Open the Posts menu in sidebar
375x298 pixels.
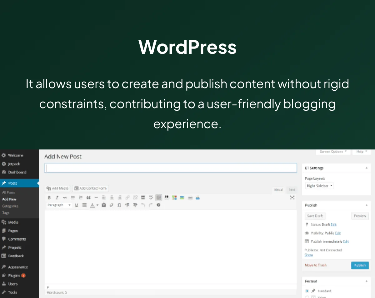point(19,183)
